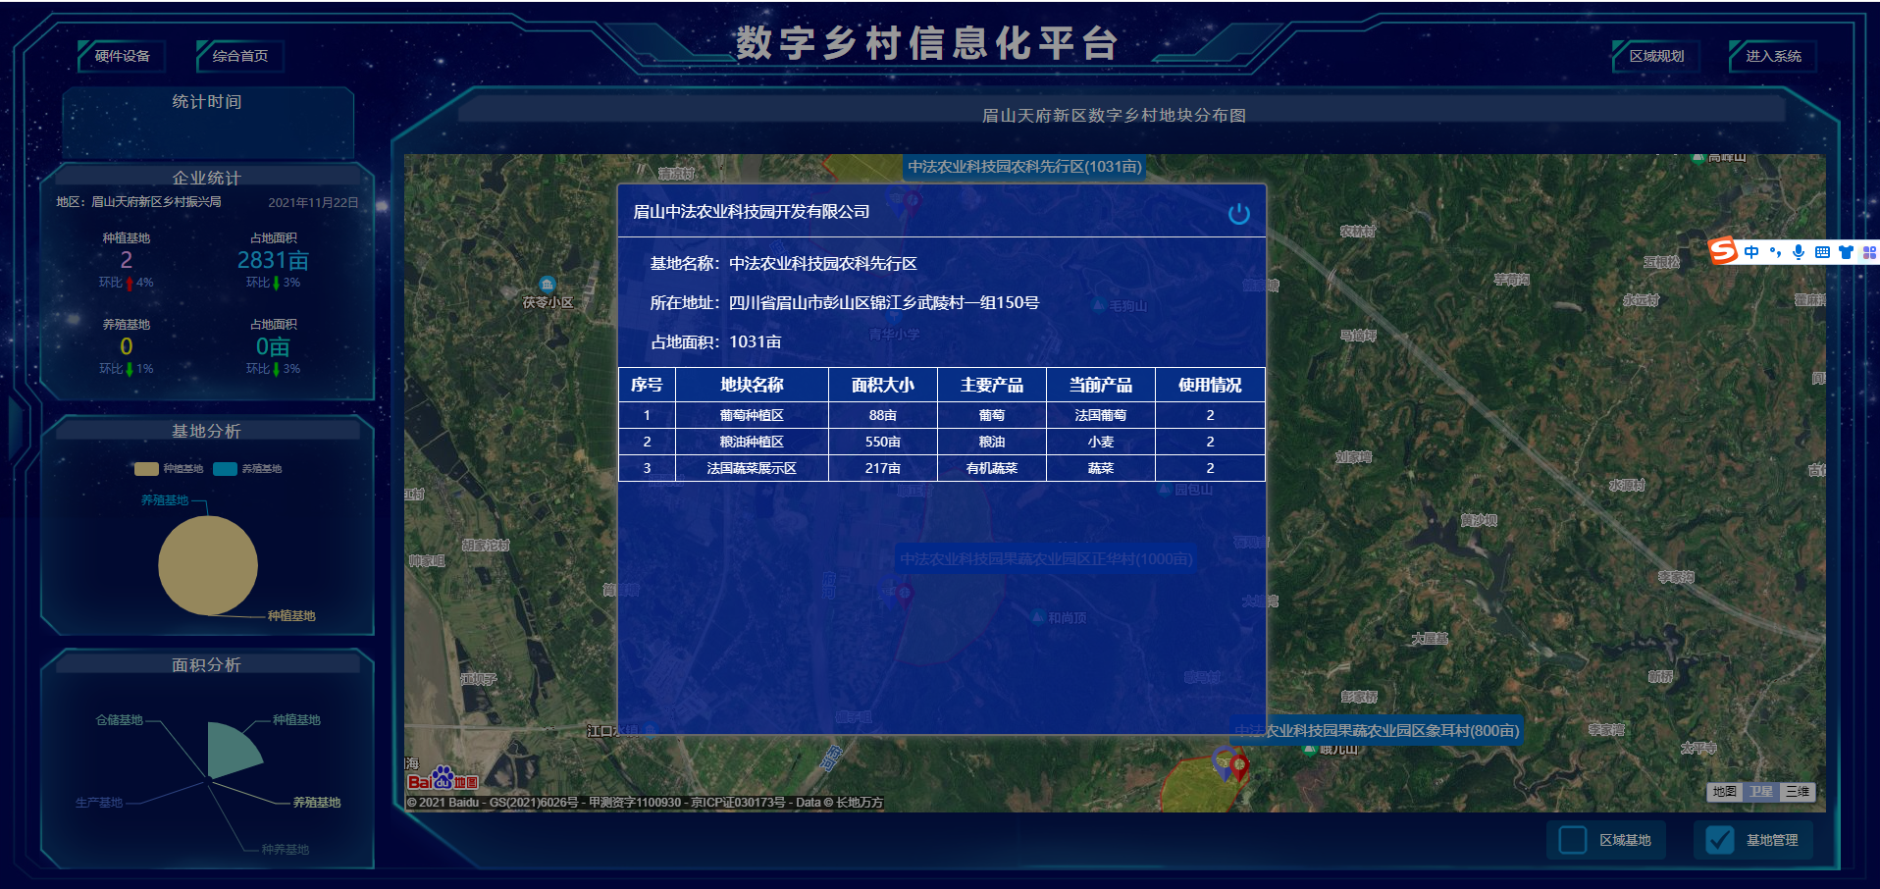This screenshot has height=889, width=1880.
Task: Click the 2831亩 land area value
Action: (x=274, y=260)
